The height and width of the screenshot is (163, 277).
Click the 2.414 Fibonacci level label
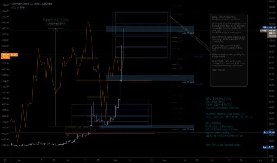pyautogui.click(x=180, y=65)
